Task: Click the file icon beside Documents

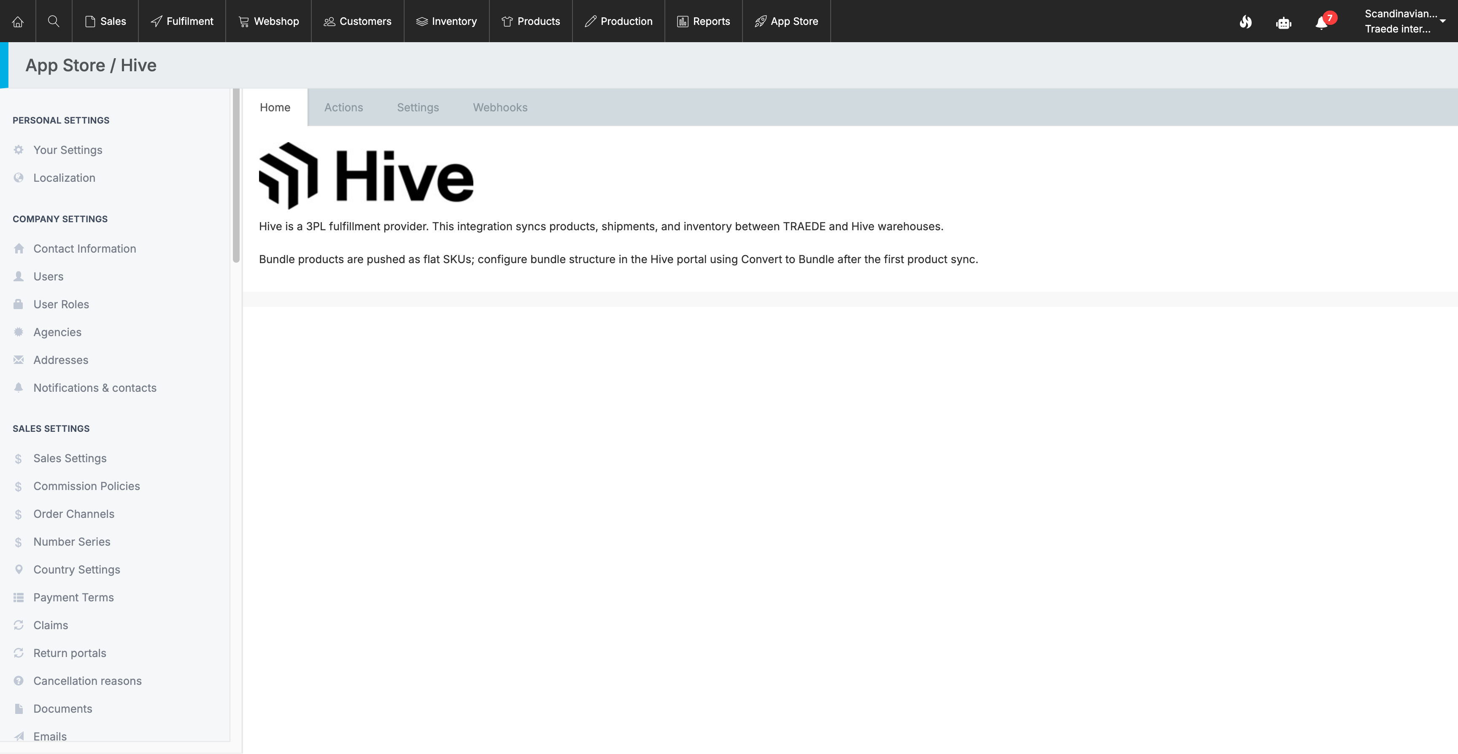Action: [19, 709]
